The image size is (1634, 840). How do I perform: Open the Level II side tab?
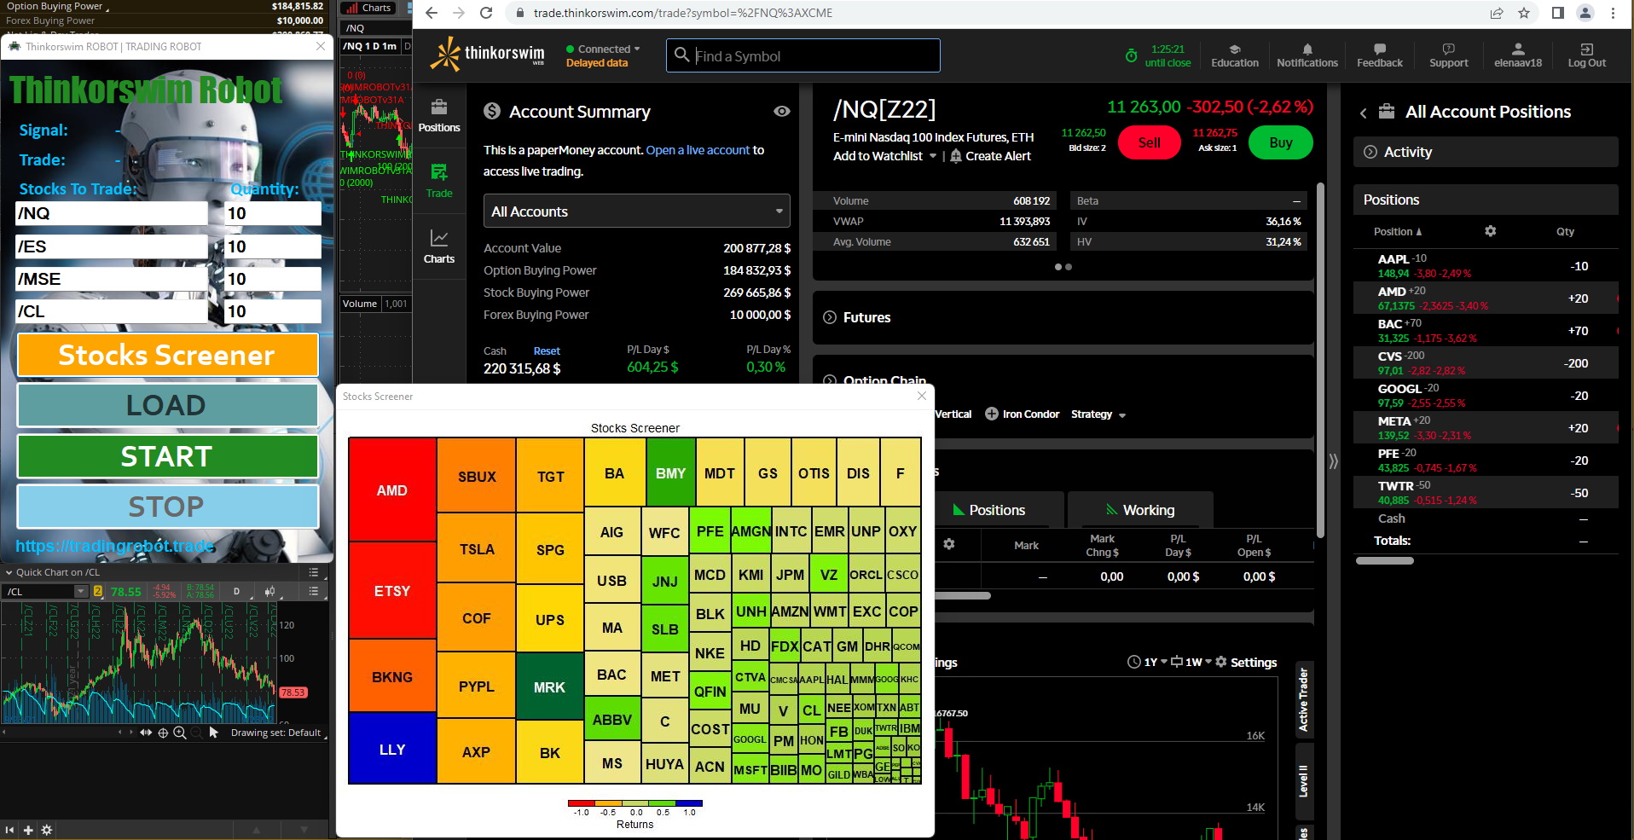click(1303, 780)
